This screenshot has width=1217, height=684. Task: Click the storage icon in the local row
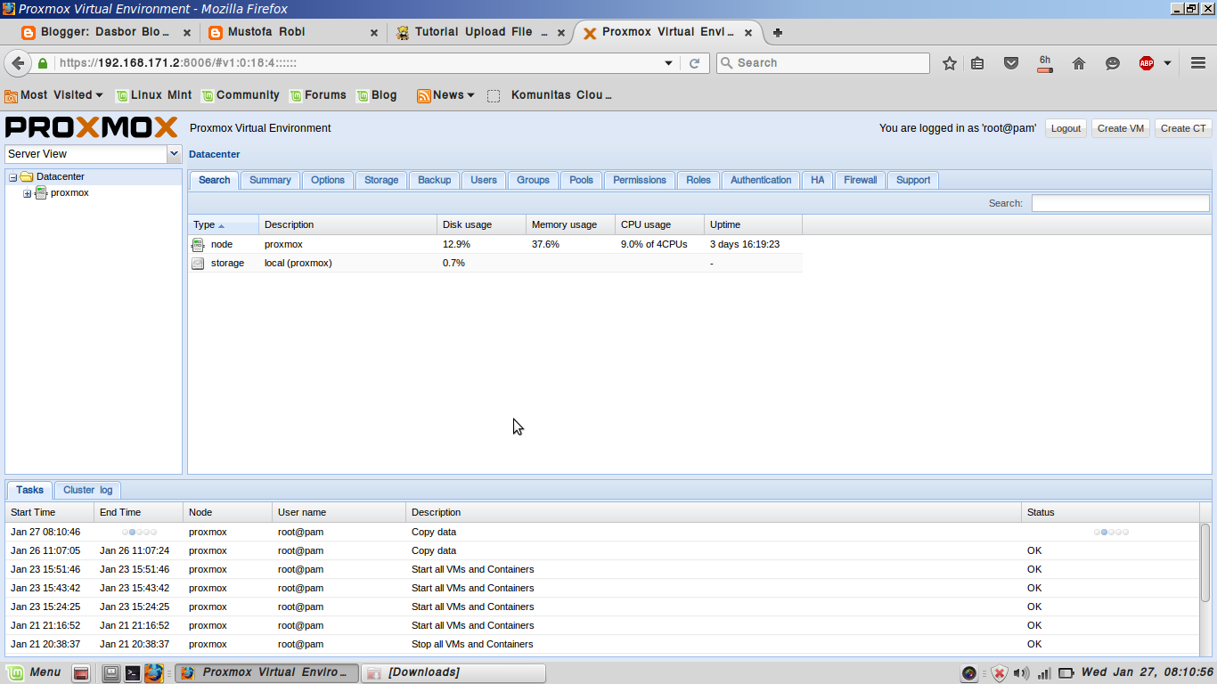[x=198, y=263]
